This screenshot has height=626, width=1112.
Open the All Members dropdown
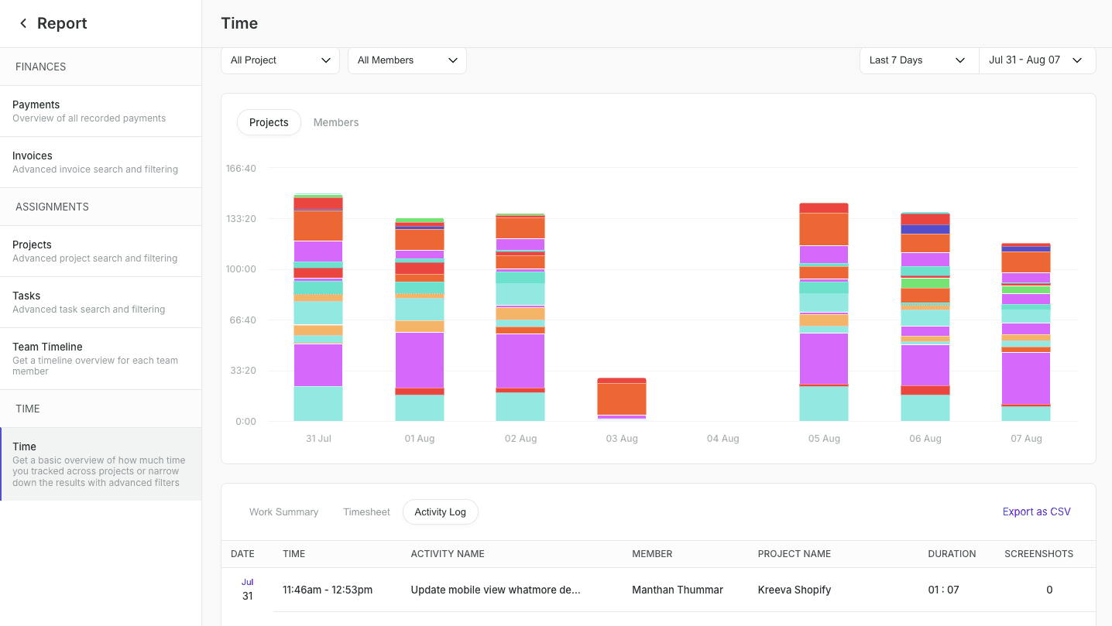tap(407, 60)
